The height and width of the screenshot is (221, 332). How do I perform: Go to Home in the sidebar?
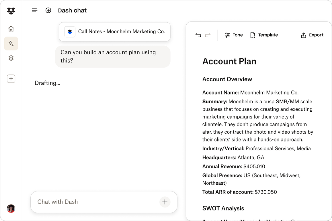tap(11, 29)
